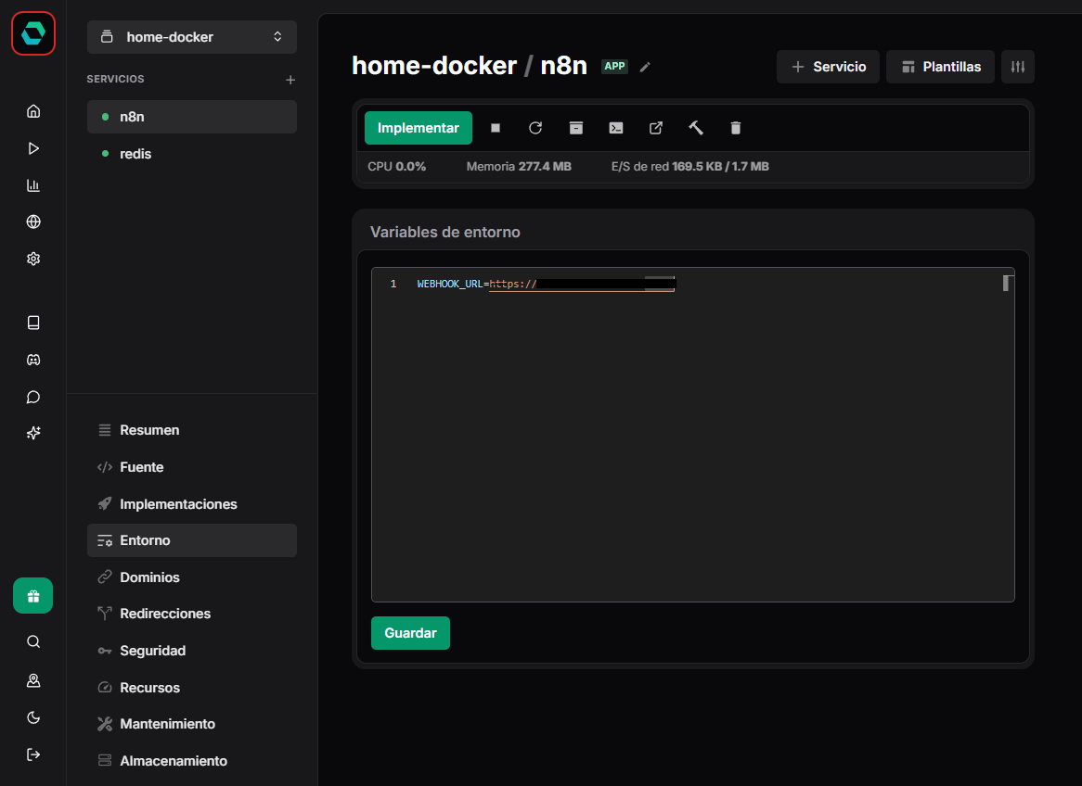
Task: Open the home dashboard icon
Action: 33,111
